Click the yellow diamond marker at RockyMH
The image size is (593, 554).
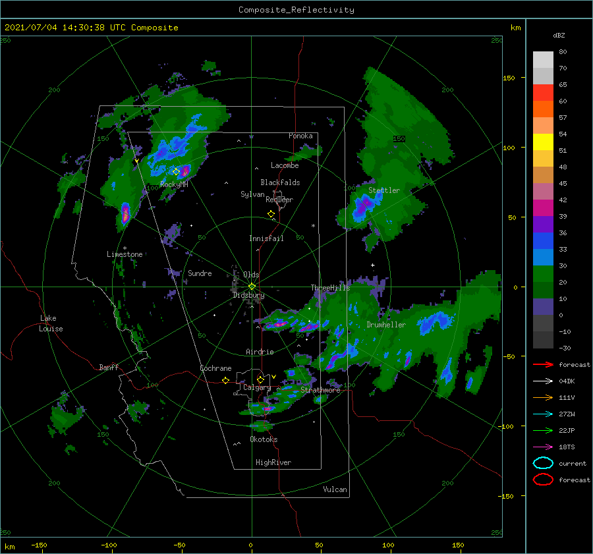176,172
